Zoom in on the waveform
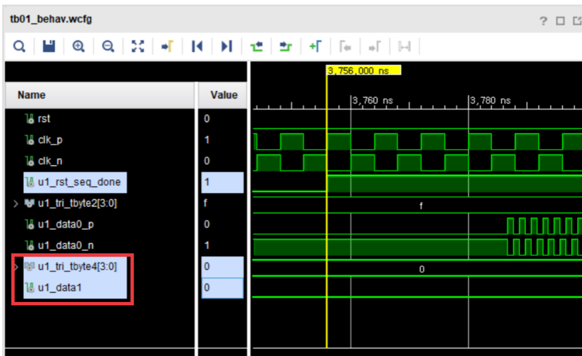The height and width of the screenshot is (356, 582). [x=79, y=46]
